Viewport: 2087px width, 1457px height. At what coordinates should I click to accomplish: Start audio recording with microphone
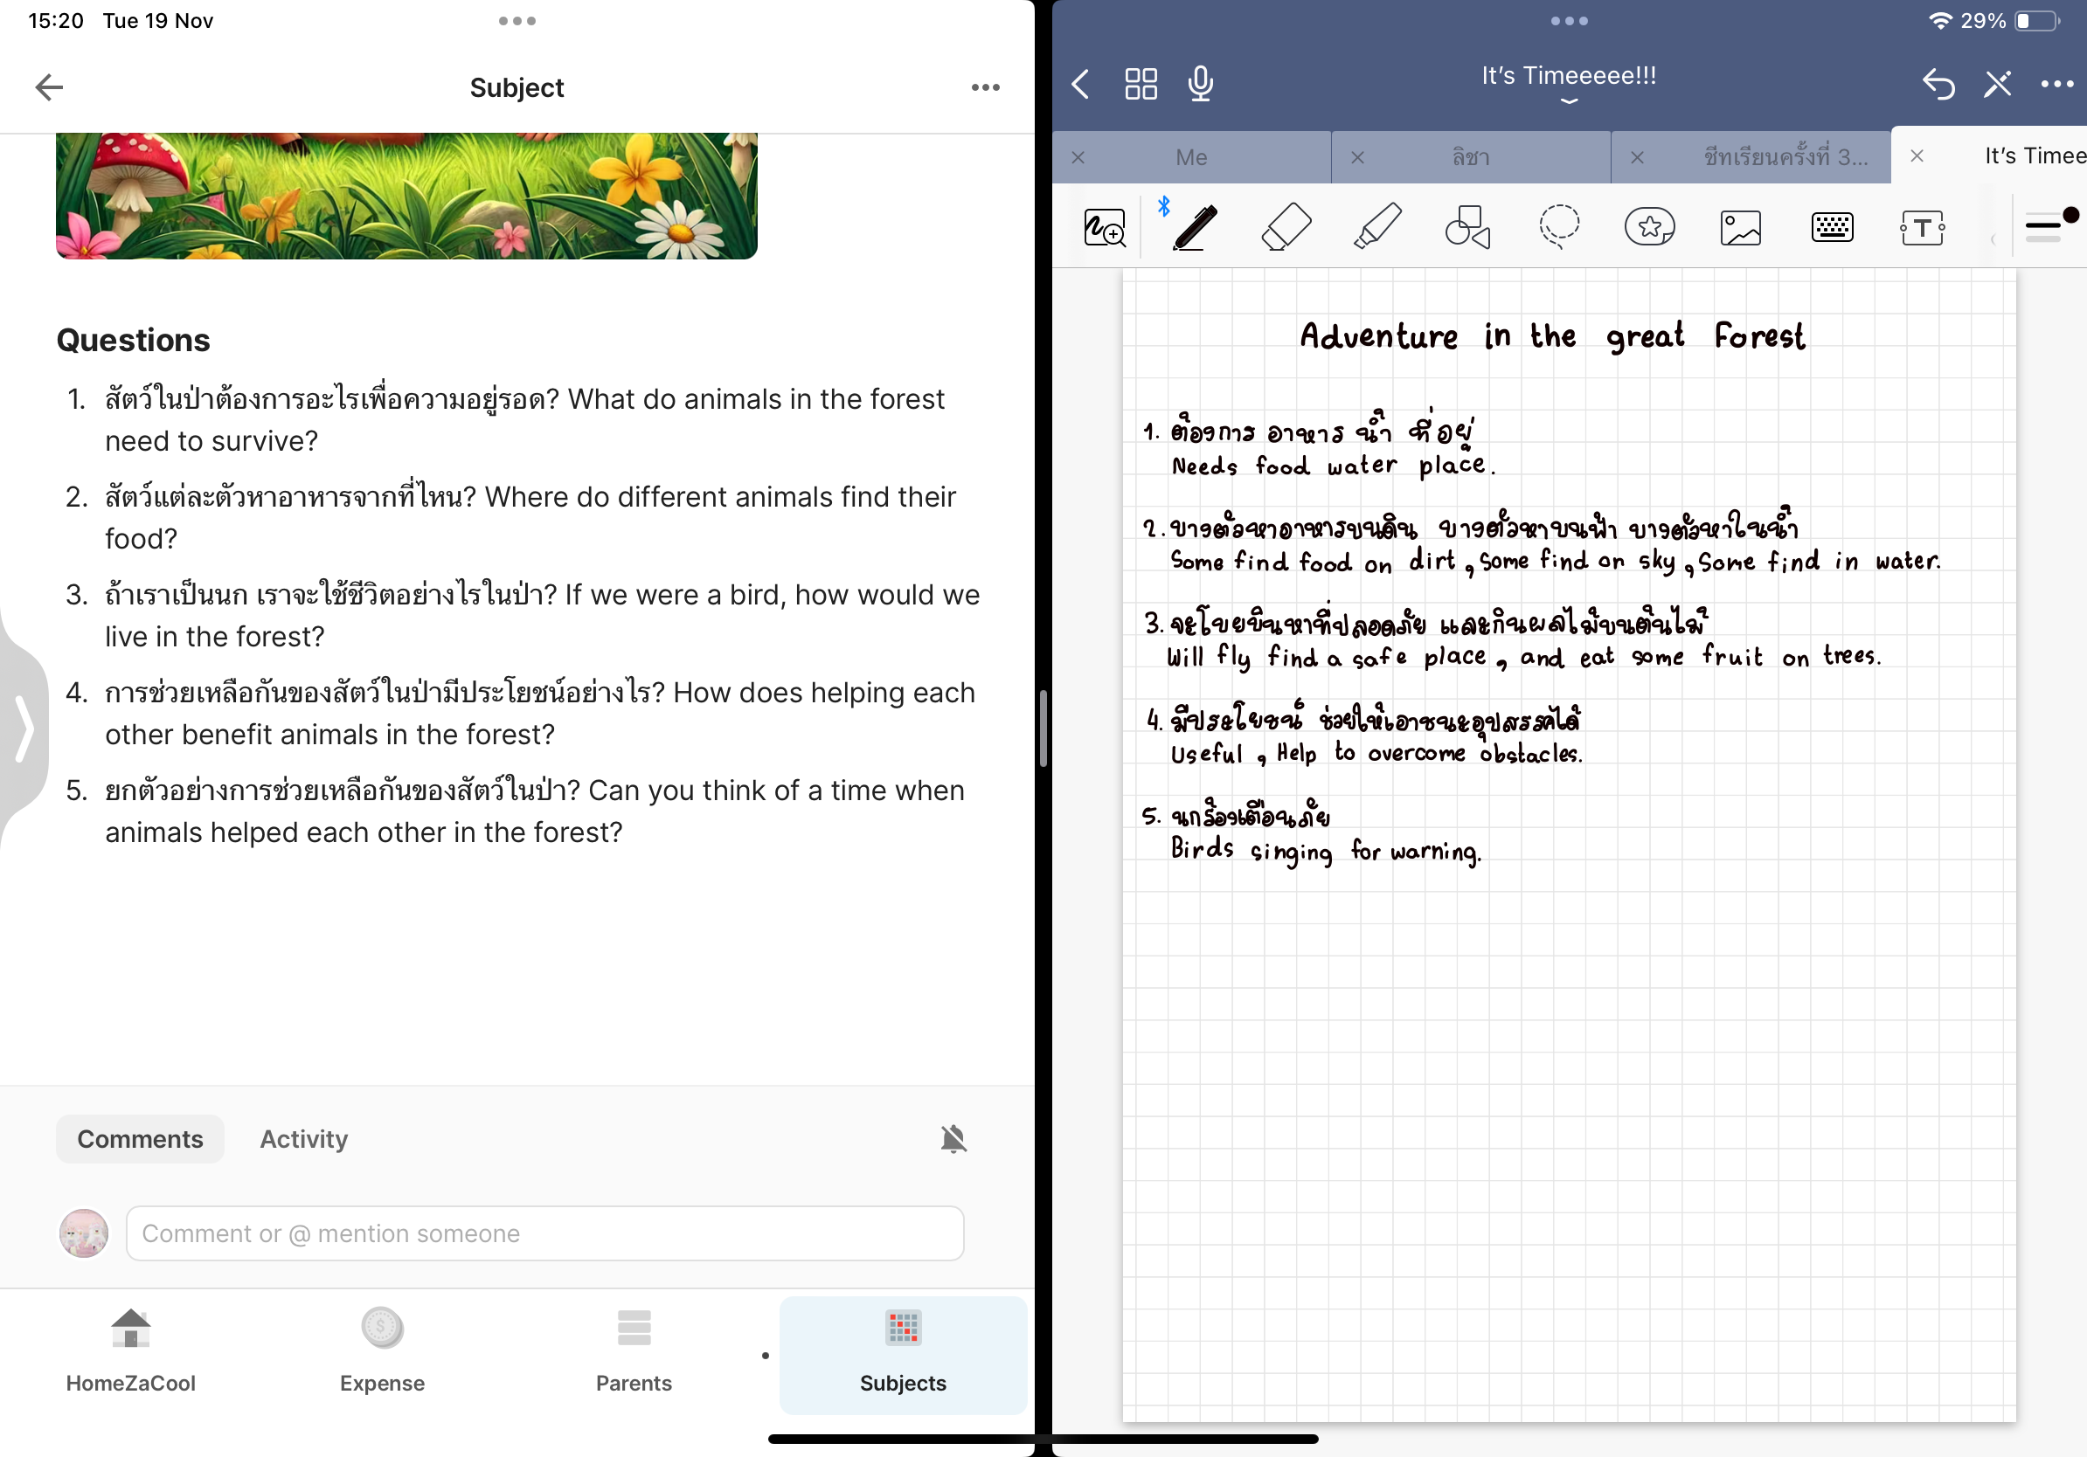point(1200,85)
